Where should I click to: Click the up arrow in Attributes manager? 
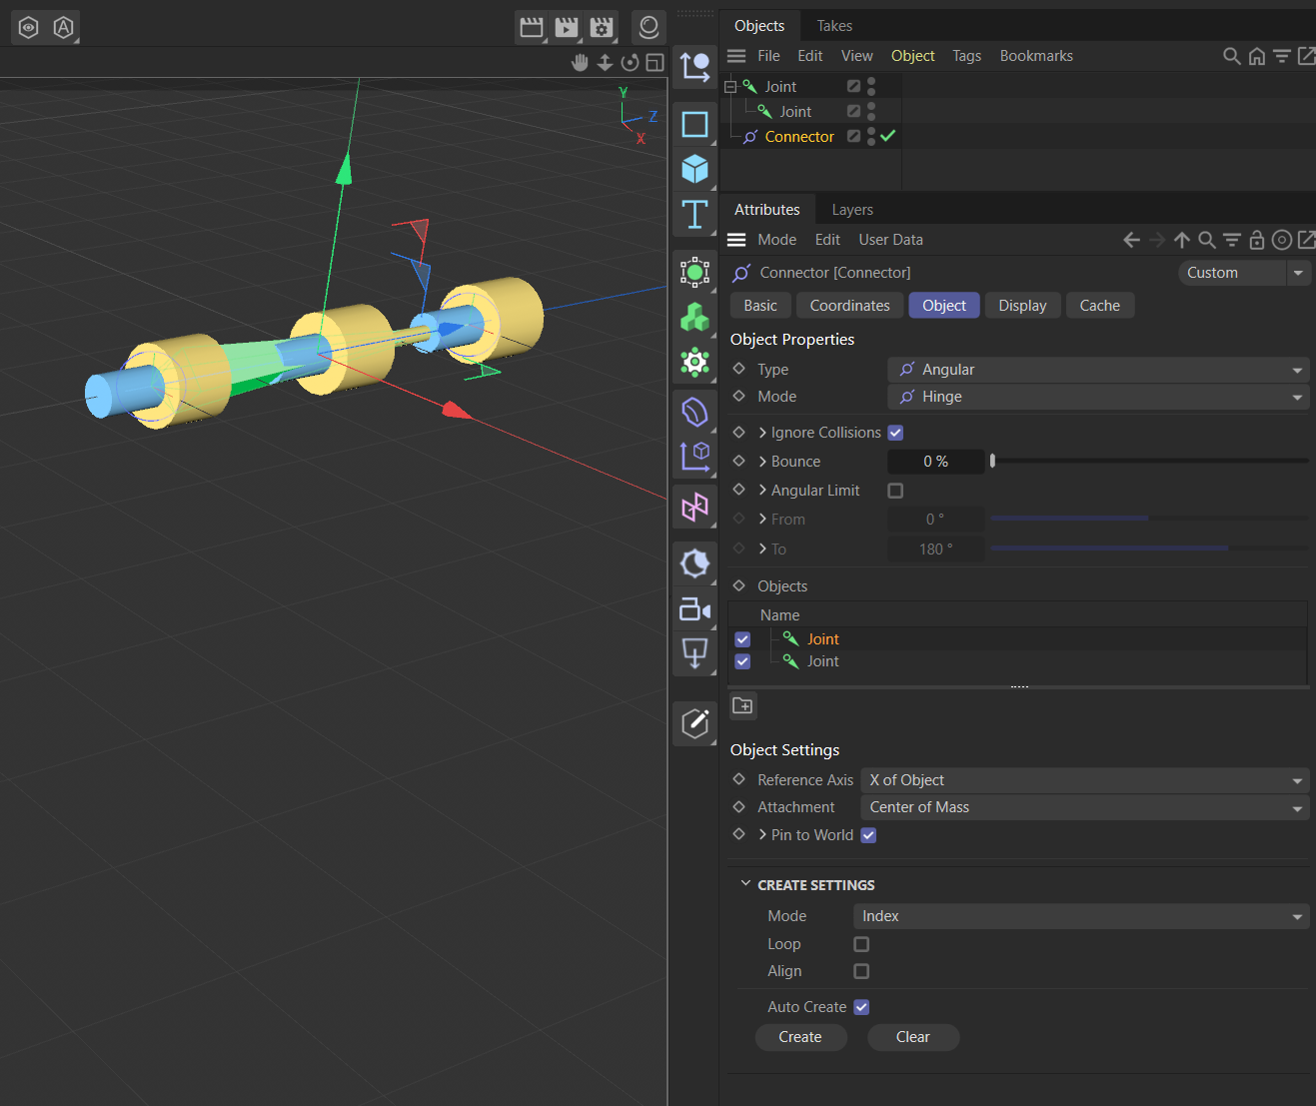[1181, 240]
